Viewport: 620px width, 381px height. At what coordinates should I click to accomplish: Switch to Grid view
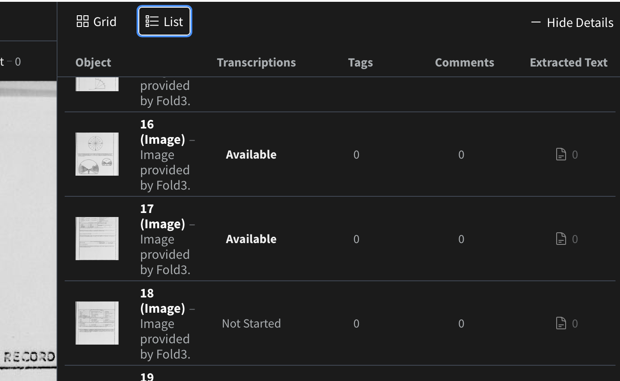(97, 22)
